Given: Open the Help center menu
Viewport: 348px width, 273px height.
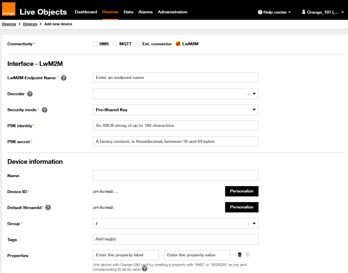Looking at the screenshot, I should click(274, 12).
